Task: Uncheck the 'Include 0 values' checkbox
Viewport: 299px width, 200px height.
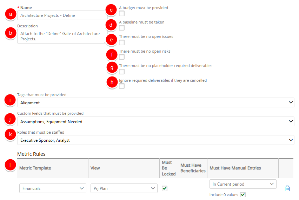Action: click(x=243, y=195)
